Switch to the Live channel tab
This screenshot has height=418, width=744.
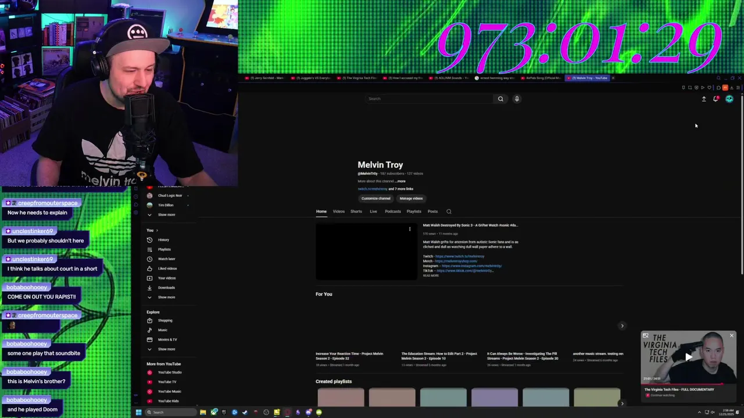pyautogui.click(x=373, y=211)
